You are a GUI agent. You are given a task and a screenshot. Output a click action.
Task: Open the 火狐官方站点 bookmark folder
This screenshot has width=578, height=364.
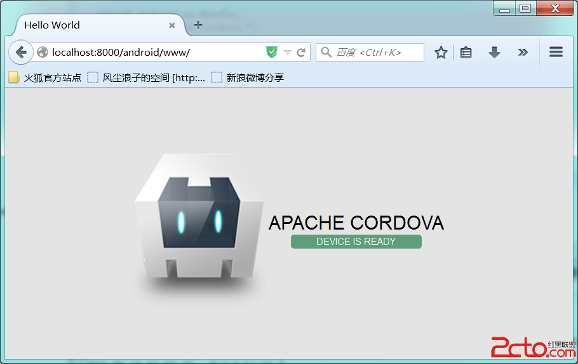45,77
